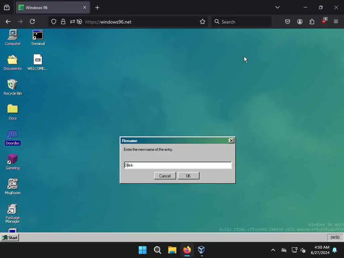Open the Computer desktop icon
Viewport: 344px width, 258px height.
pyautogui.click(x=13, y=37)
